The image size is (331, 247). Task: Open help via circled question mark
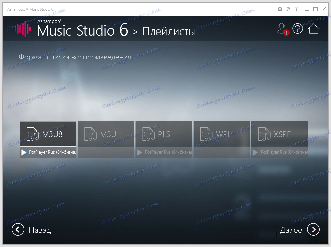(x=298, y=28)
